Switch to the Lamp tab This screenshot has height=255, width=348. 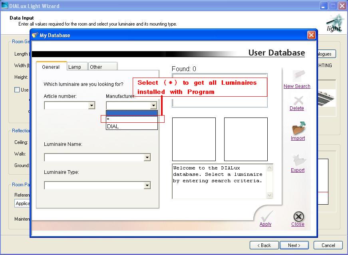[76, 67]
